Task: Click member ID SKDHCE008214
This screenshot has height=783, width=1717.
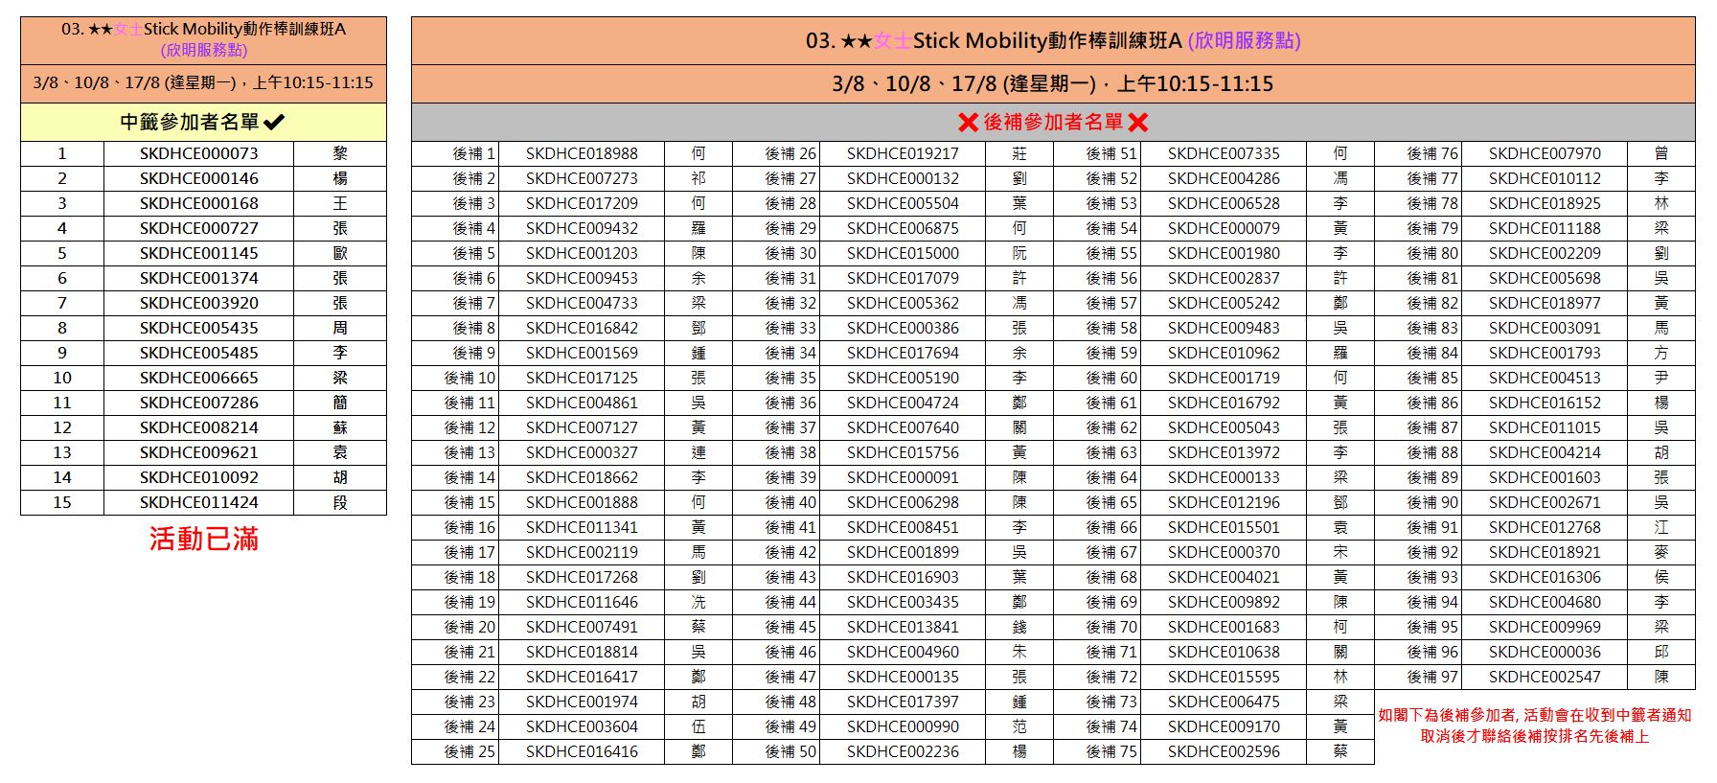Action: 198,427
